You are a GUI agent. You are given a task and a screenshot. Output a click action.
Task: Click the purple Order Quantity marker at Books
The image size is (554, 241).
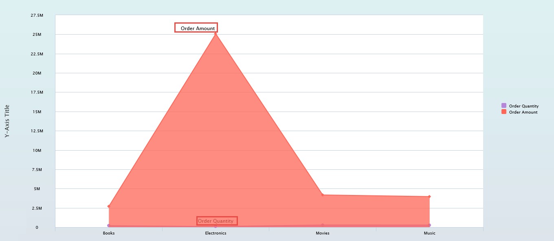tap(109, 226)
